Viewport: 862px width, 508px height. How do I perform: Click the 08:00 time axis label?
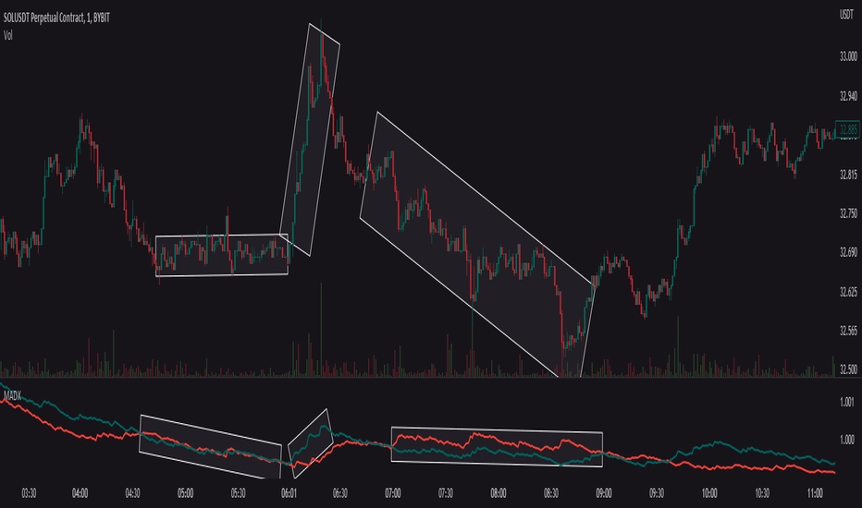coord(499,493)
